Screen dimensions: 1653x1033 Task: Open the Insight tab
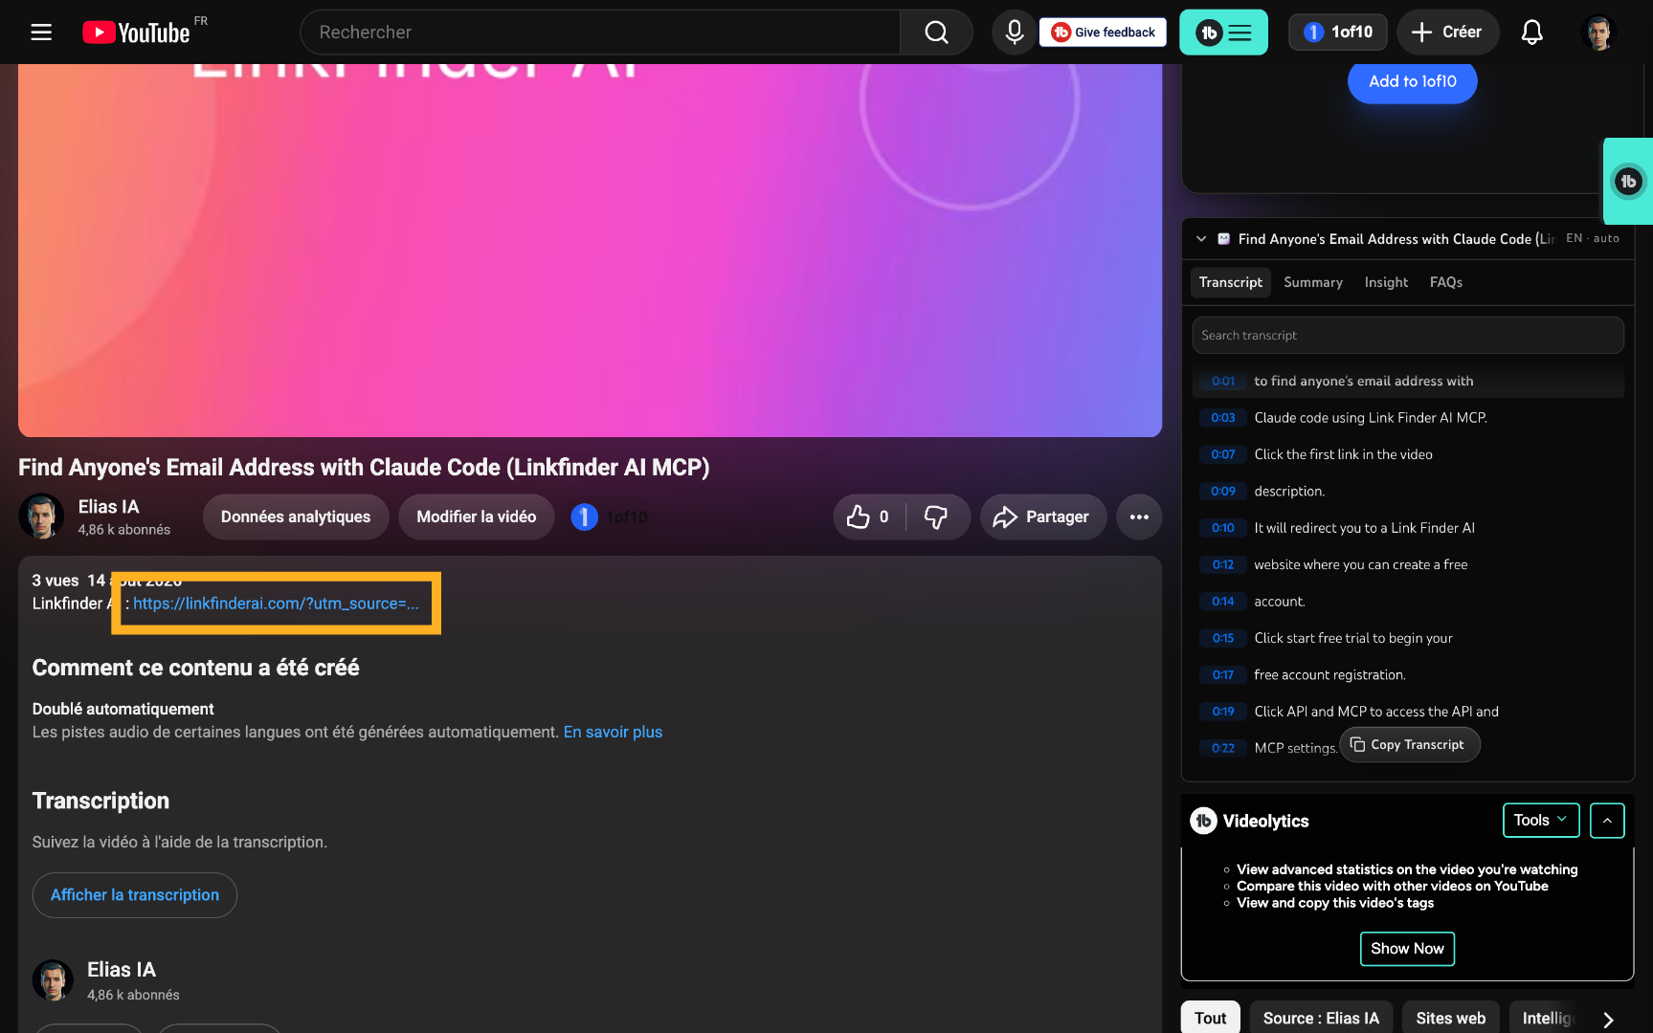1386,283
